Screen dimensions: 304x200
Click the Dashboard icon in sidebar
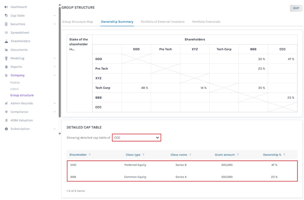click(x=6, y=7)
